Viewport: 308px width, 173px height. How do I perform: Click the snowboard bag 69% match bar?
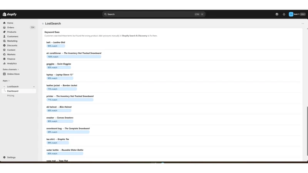(x=68, y=132)
